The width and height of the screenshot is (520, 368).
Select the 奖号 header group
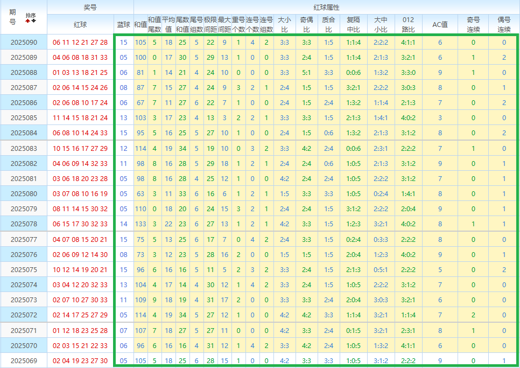point(90,8)
